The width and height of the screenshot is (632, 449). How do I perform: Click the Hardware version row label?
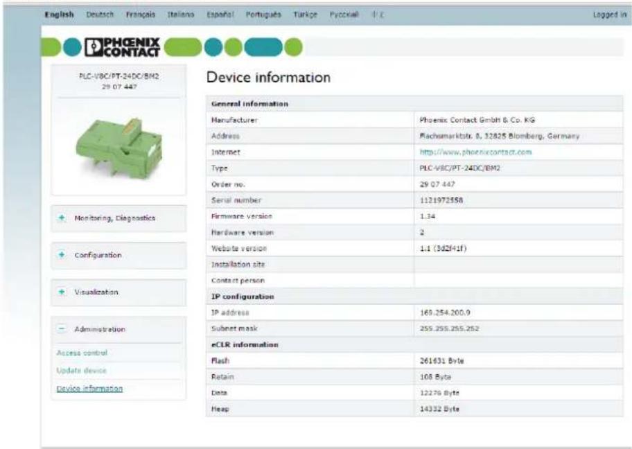point(243,233)
